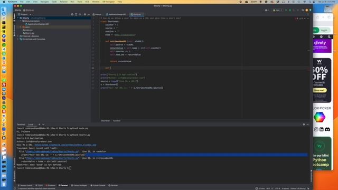Open Python Packages tool window tab
The width and height of the screenshot is (338, 190).
(x=79, y=185)
